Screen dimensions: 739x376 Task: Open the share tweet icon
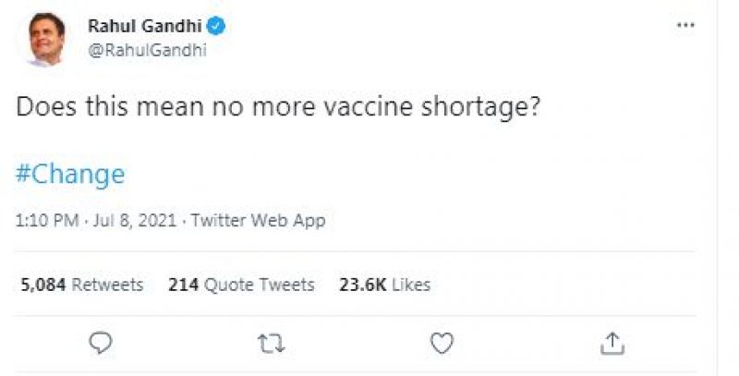613,344
